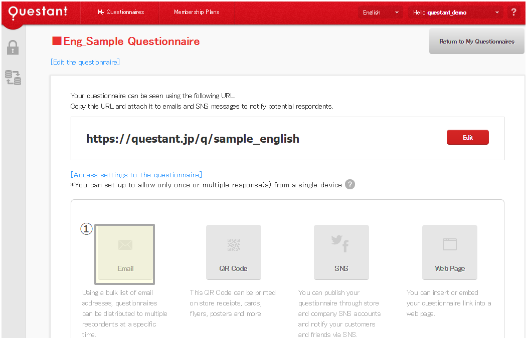The width and height of the screenshot is (526, 338).
Task: Open the lock icon in the sidebar
Action: point(13,48)
